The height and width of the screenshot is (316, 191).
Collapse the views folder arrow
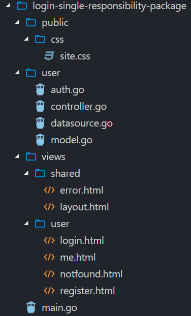click(17, 156)
